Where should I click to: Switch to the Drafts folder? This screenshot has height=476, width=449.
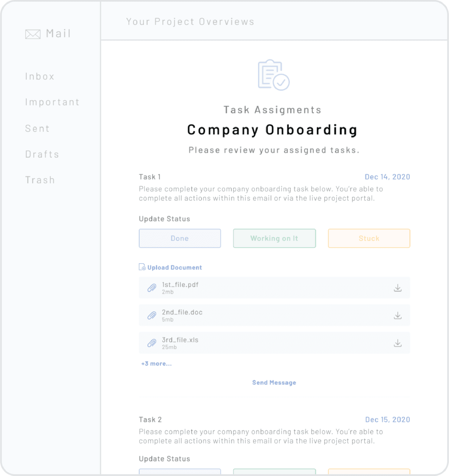coord(42,154)
